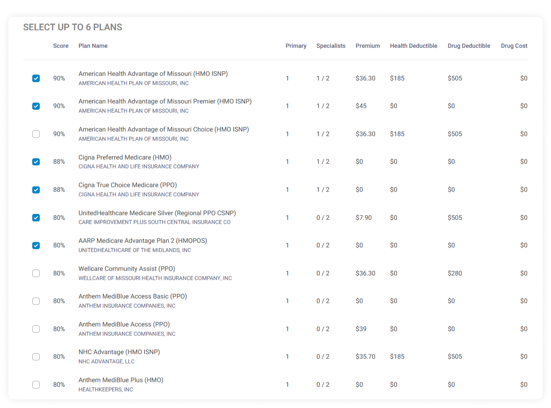Image resolution: width=551 pixels, height=408 pixels.
Task: Select NHC Advantage (HMO ISNP) plan name
Action: click(119, 352)
